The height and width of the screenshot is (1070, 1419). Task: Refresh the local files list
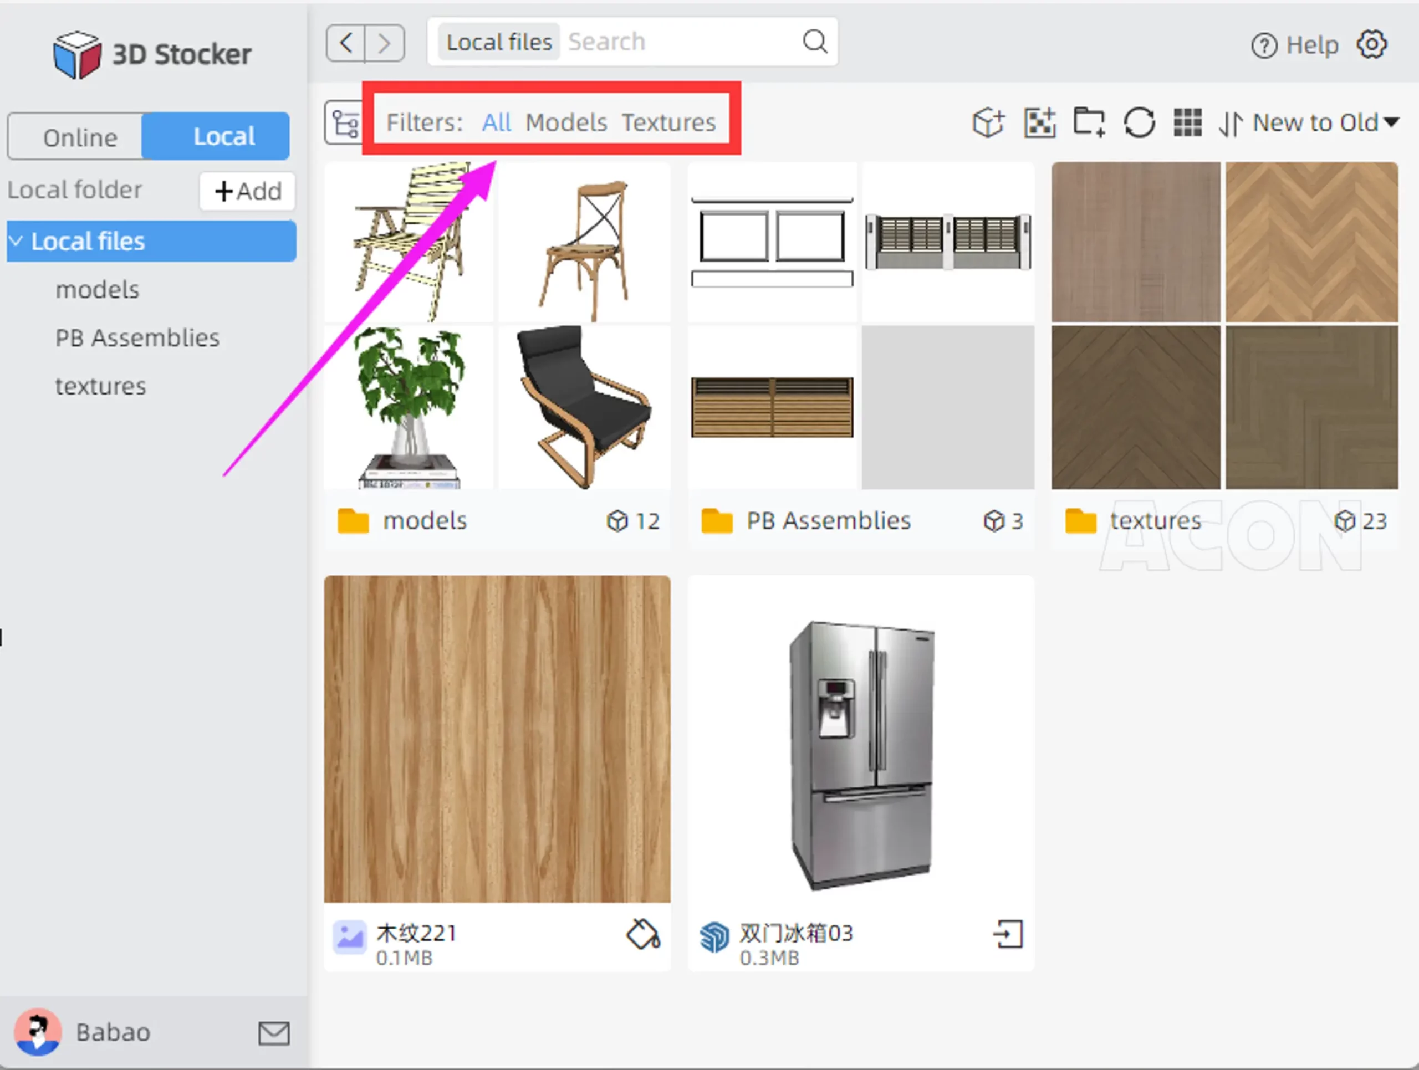1139,122
